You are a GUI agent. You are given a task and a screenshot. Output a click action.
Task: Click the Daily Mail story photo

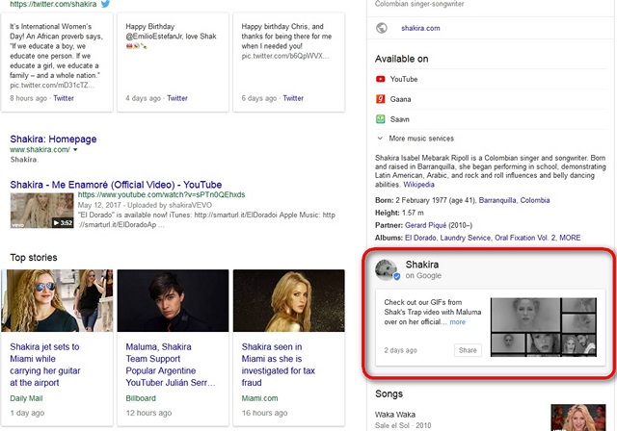point(57,301)
